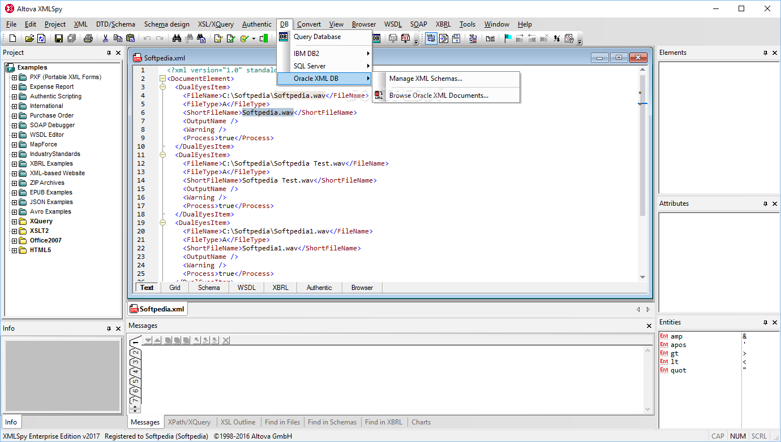
Task: Click the Replace icon with binoculars and page
Action: point(201,38)
